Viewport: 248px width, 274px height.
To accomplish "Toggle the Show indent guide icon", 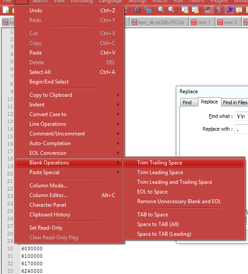I will pos(230,10).
